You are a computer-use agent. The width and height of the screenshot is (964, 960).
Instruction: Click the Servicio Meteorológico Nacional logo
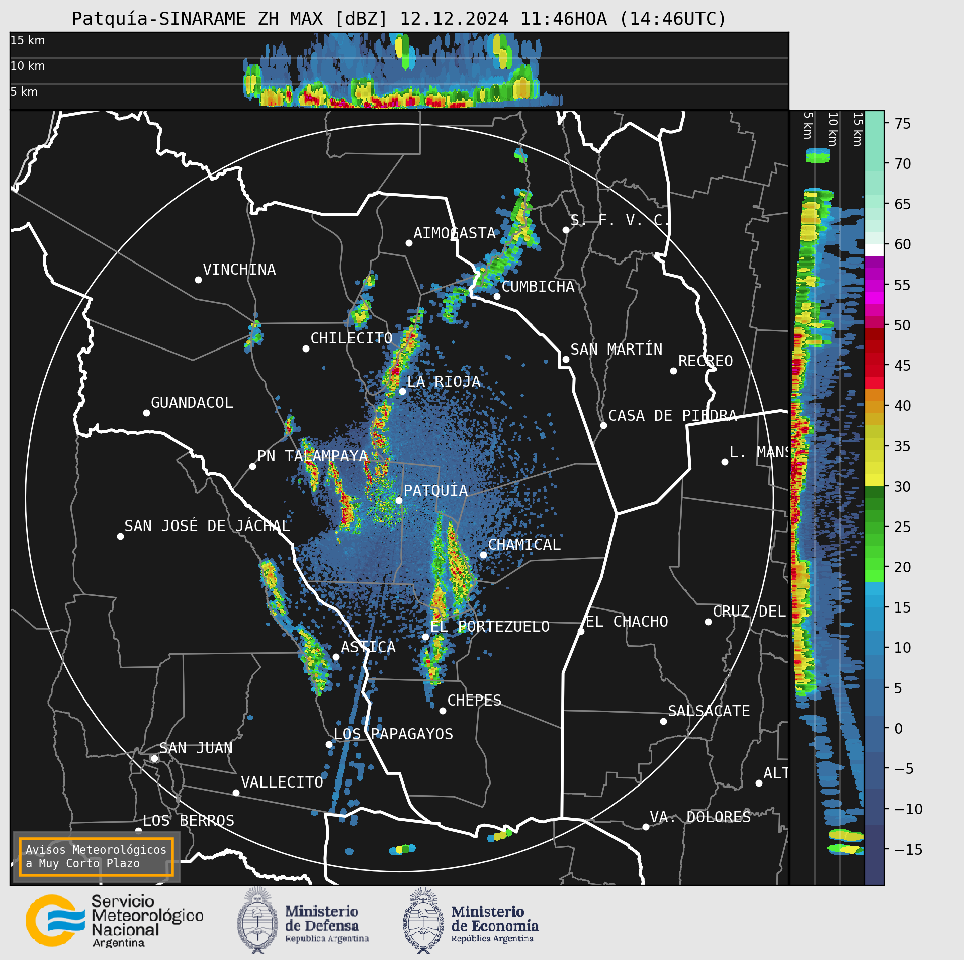[115, 921]
